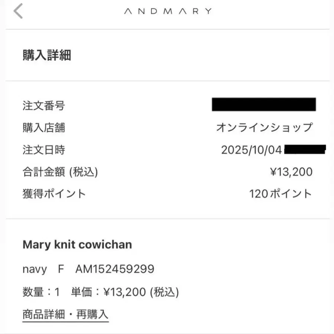Screen dimensions: 334x334
Task: Select the オンラインショップ store value
Action: (264, 128)
